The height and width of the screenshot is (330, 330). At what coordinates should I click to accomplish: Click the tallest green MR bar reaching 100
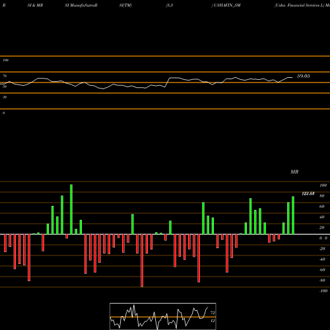71,209
